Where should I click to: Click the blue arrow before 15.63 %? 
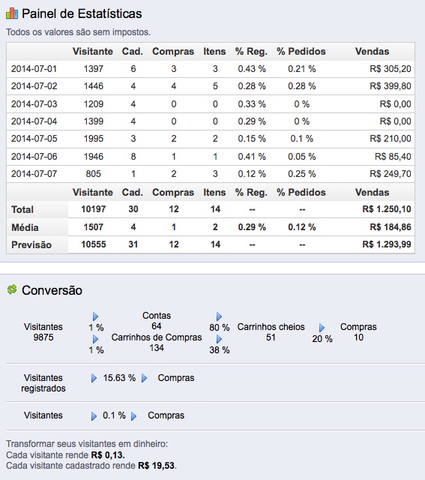click(94, 378)
